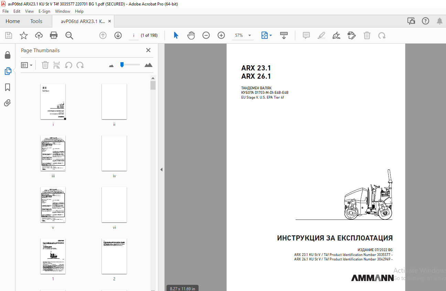
Task: Go to the next page arrow
Action: [118, 35]
